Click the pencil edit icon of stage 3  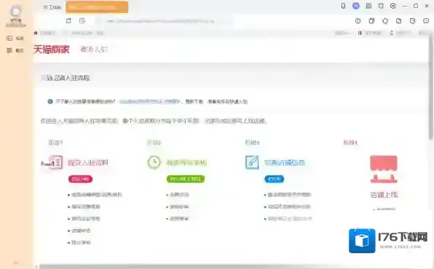coord(252,162)
